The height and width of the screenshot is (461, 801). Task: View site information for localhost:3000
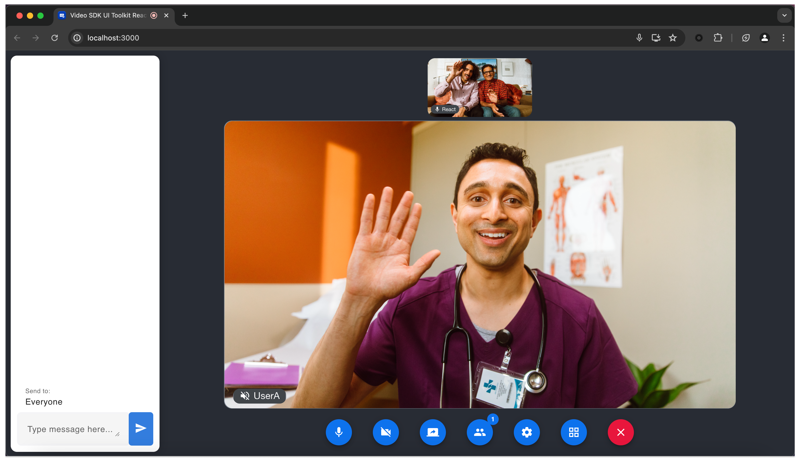[76, 38]
